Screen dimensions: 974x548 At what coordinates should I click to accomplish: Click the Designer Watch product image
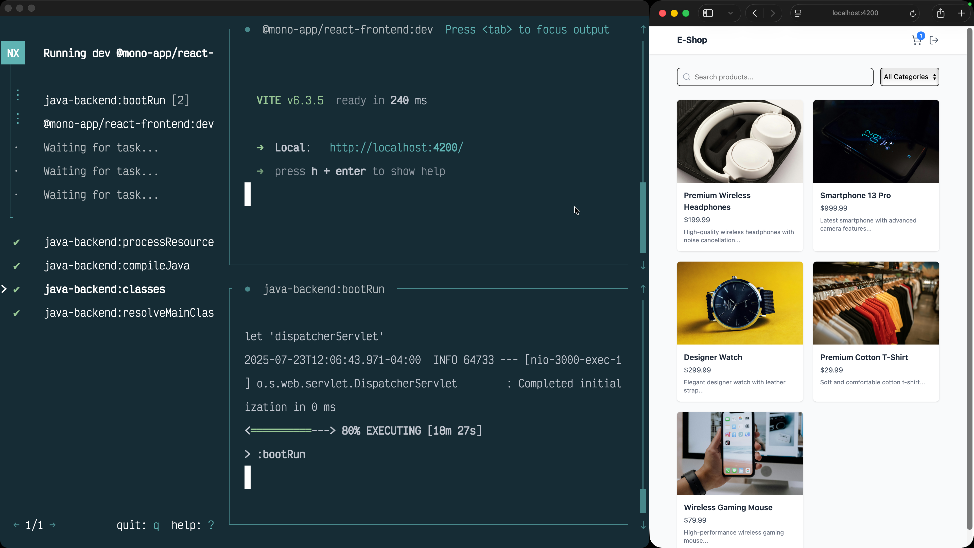[740, 303]
